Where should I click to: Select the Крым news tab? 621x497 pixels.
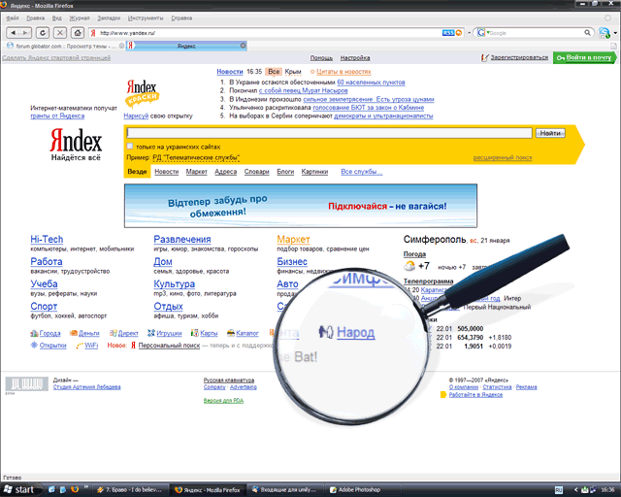click(x=293, y=72)
